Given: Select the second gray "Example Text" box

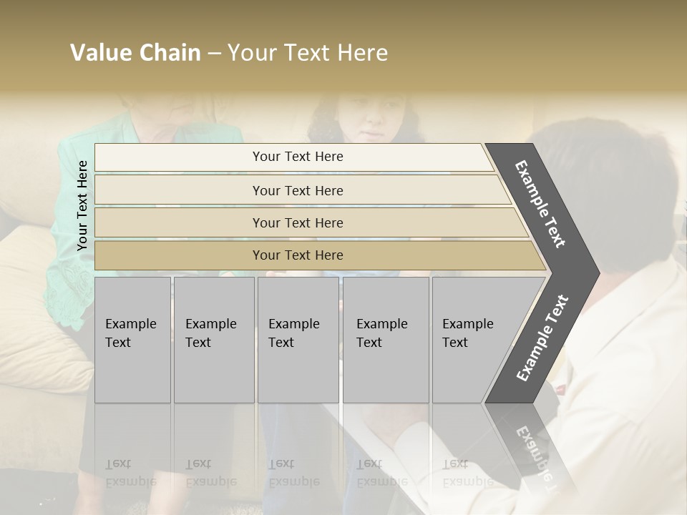Looking at the screenshot, I should pos(213,339).
